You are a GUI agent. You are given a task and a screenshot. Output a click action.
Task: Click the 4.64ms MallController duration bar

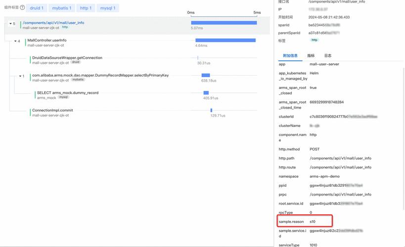click(x=225, y=41)
